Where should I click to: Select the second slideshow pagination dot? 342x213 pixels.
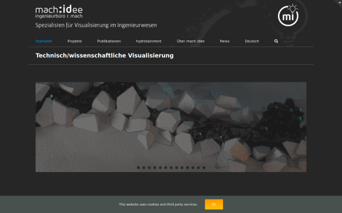coord(144,168)
